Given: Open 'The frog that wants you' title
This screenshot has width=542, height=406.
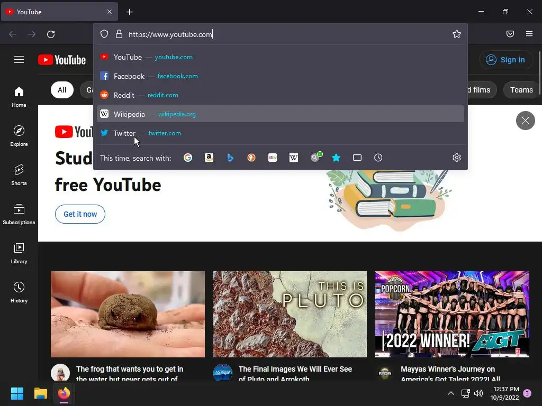Looking at the screenshot, I should [130, 373].
